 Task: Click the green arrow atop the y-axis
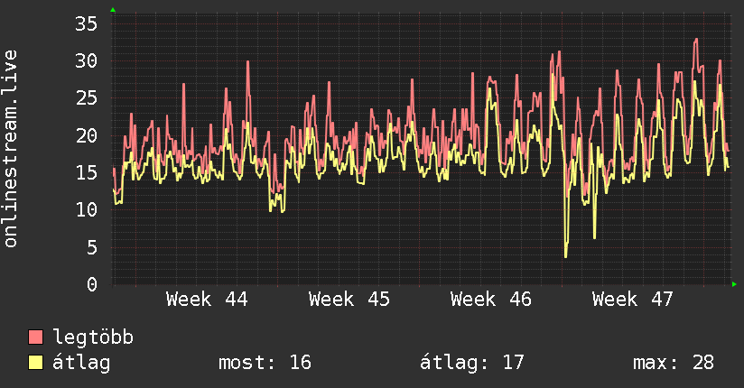coord(113,10)
